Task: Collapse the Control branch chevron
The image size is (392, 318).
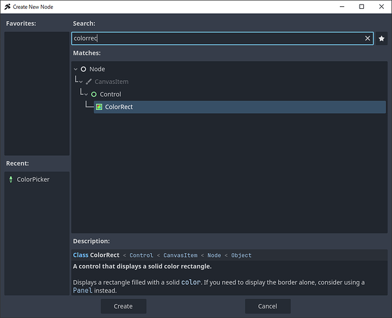Action: coord(86,94)
